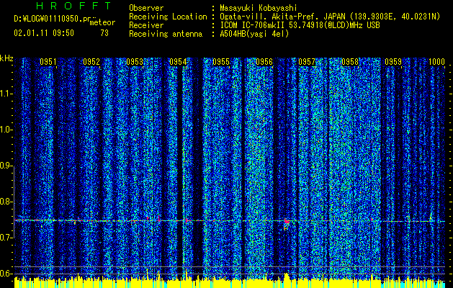Click the 0.6 kHz axis label
Screen dimensions: 453x288
[x=6, y=274]
